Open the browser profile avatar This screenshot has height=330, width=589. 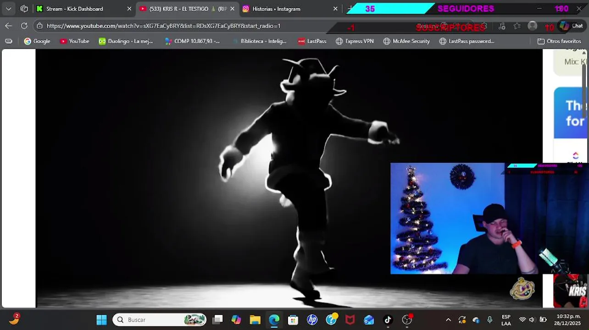(532, 26)
